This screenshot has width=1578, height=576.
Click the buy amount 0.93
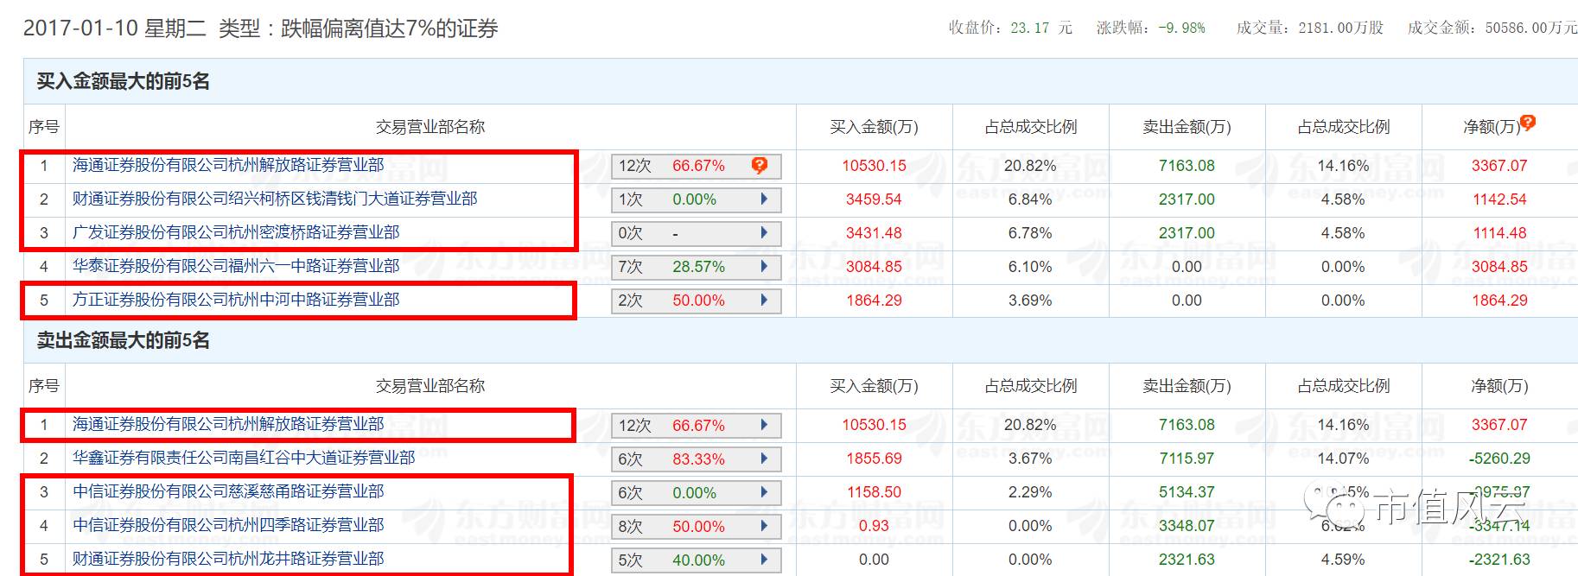point(874,526)
